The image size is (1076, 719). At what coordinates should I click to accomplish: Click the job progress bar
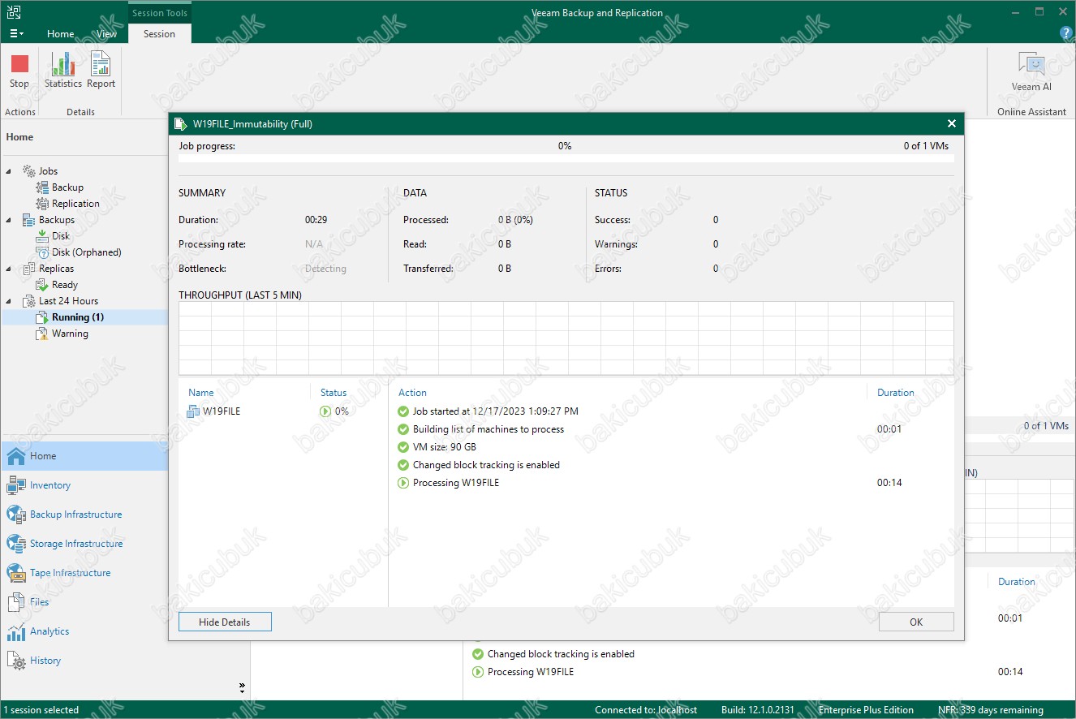(x=566, y=158)
